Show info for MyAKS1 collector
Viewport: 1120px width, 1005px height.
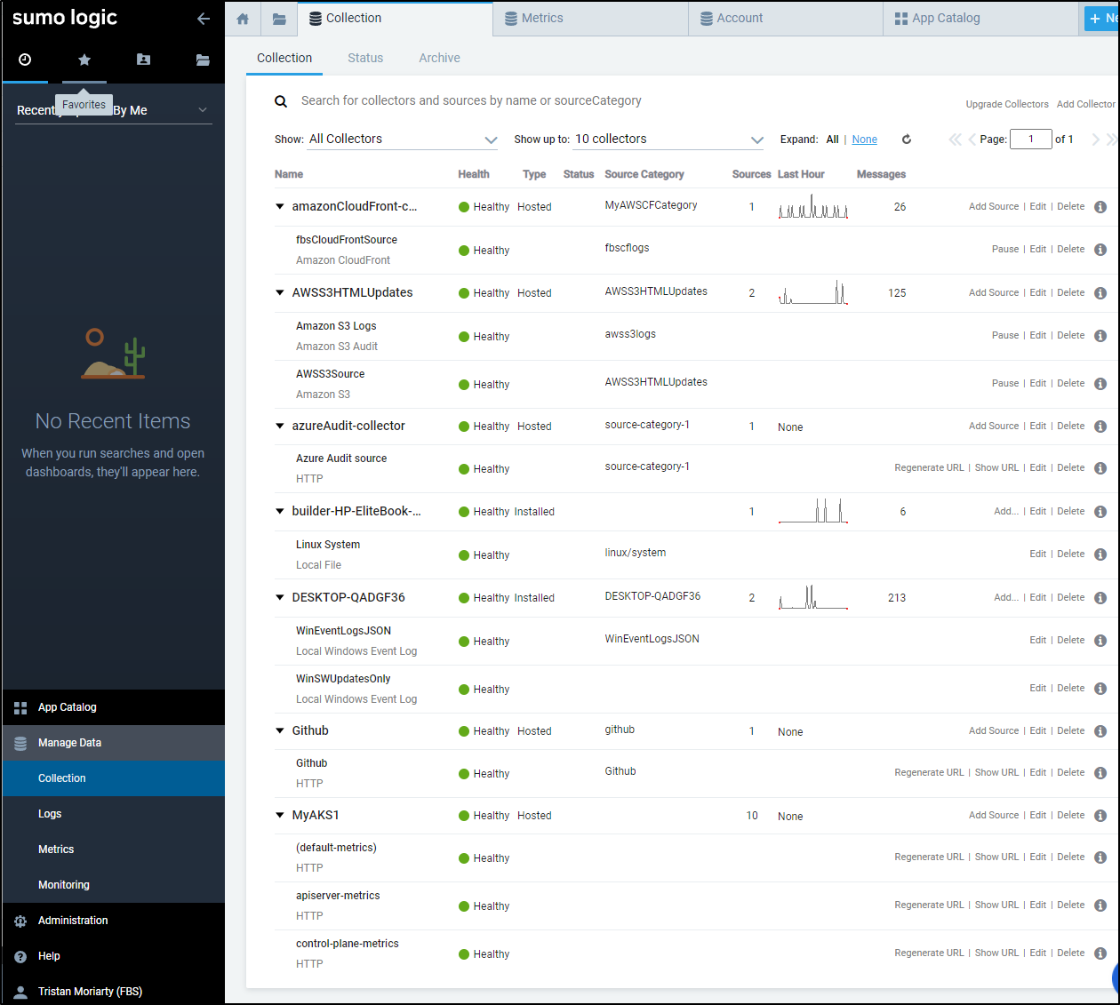[1100, 816]
